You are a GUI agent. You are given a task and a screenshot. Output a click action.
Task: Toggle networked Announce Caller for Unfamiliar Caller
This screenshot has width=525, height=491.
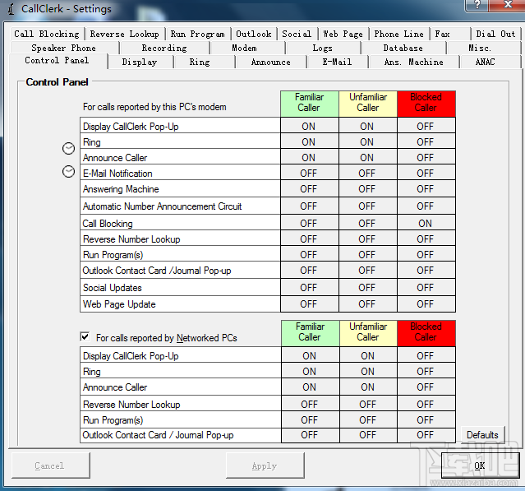click(368, 387)
